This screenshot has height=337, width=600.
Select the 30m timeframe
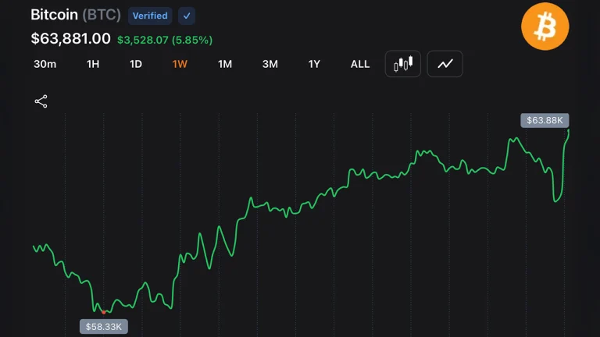[x=45, y=64]
